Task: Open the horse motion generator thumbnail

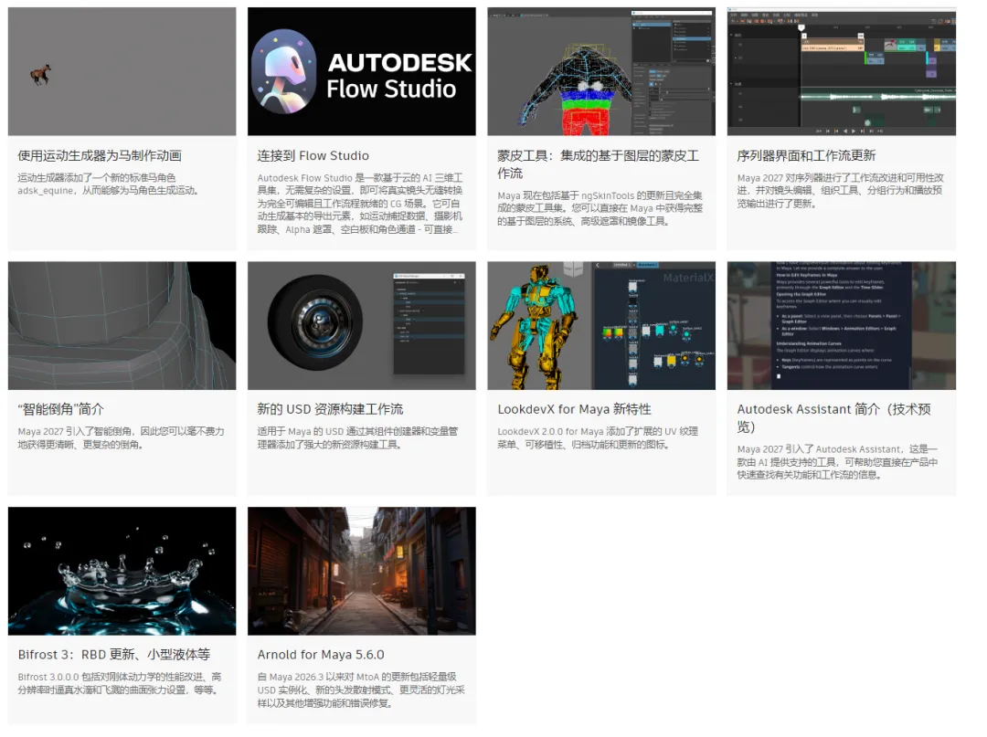Action: (x=122, y=71)
